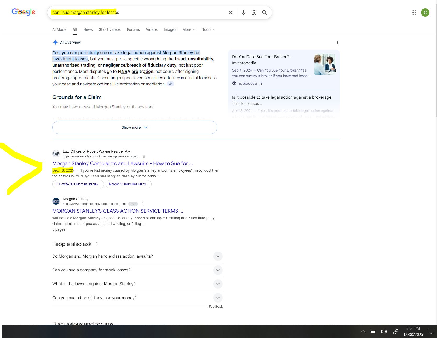437x338 pixels.
Task: Open Google Lens image search icon
Action: 254,13
